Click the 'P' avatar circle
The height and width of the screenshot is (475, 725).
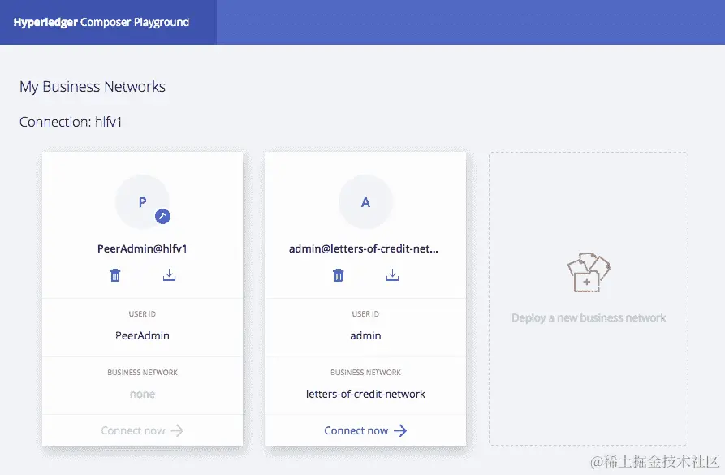click(142, 201)
